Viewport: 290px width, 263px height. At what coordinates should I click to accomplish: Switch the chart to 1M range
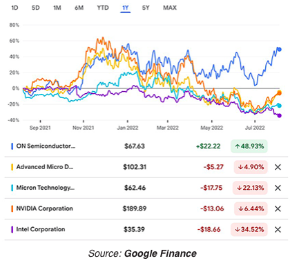tap(57, 8)
